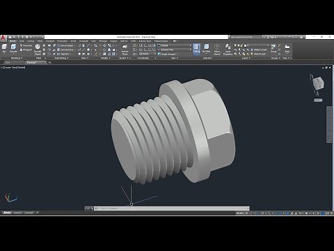Open the visual style dropdown showing Shaded
The width and height of the screenshot is (334, 251).
pos(175,45)
